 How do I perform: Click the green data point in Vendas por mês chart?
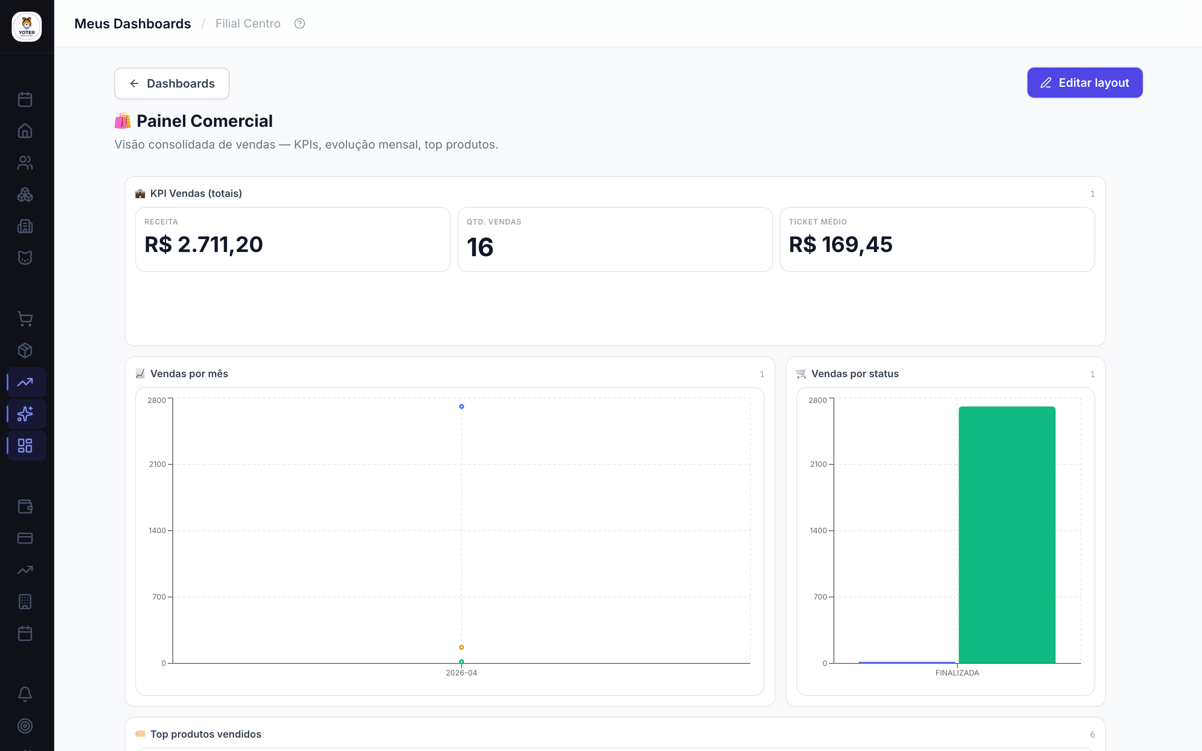coord(462,662)
